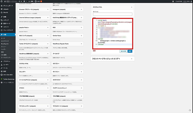Expand the RSS widget arrow
The width and height of the screenshot is (193, 113).
[81, 27]
